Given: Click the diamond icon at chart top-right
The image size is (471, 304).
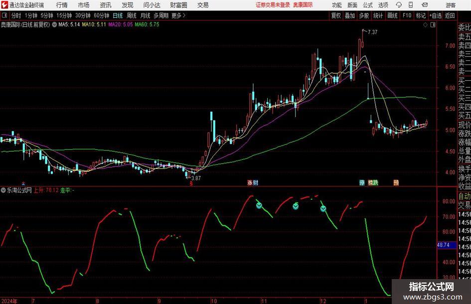Looking at the screenshot, I should pyautogui.click(x=425, y=25).
